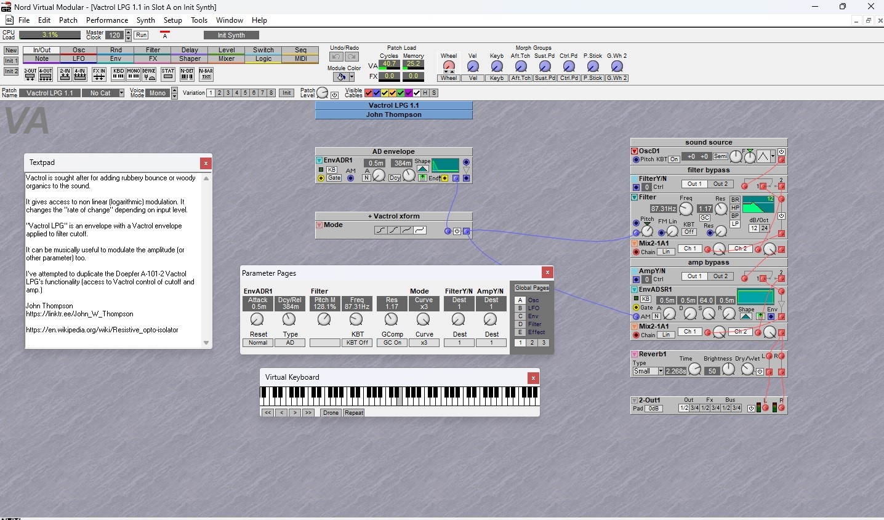Toggle the Reverb1 bypass power button

(760, 372)
